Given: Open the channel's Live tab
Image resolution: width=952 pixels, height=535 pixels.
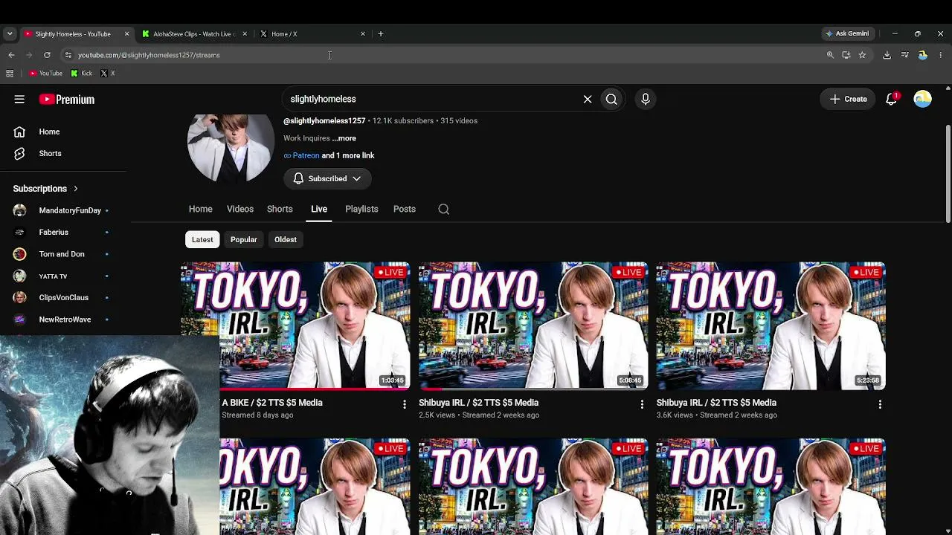Looking at the screenshot, I should pyautogui.click(x=319, y=210).
